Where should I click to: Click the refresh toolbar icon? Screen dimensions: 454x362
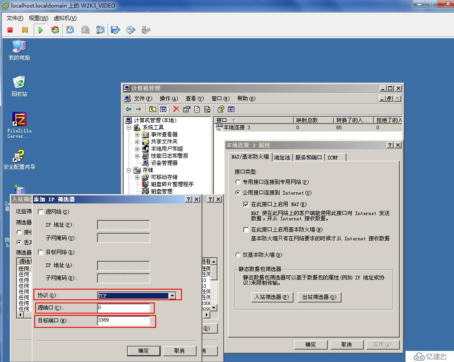197,109
